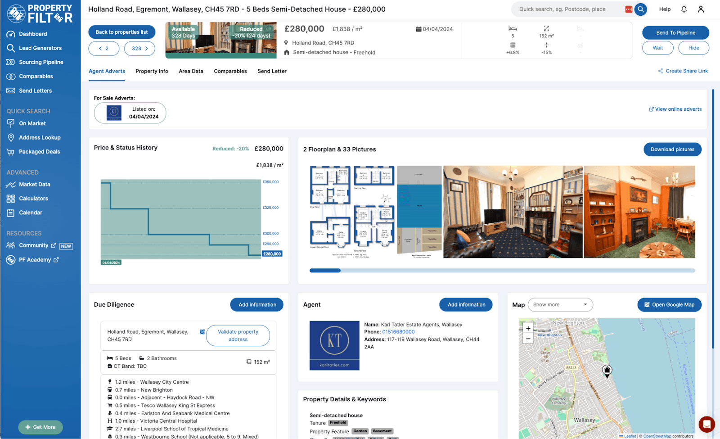Open the Calendar
Screen dimensions: 720x439
click(x=24, y=213)
